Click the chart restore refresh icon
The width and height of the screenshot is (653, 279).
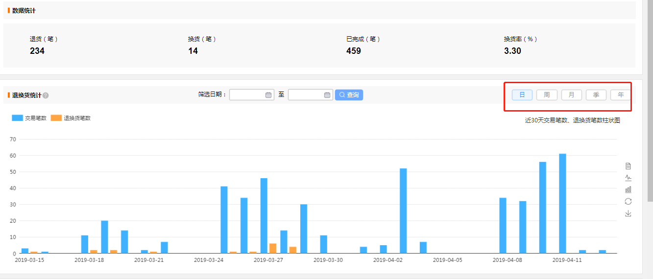pyautogui.click(x=628, y=201)
